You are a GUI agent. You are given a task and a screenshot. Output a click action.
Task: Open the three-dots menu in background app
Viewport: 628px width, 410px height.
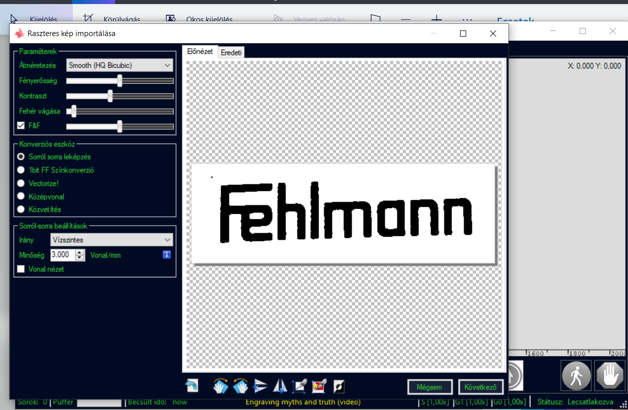click(x=468, y=19)
